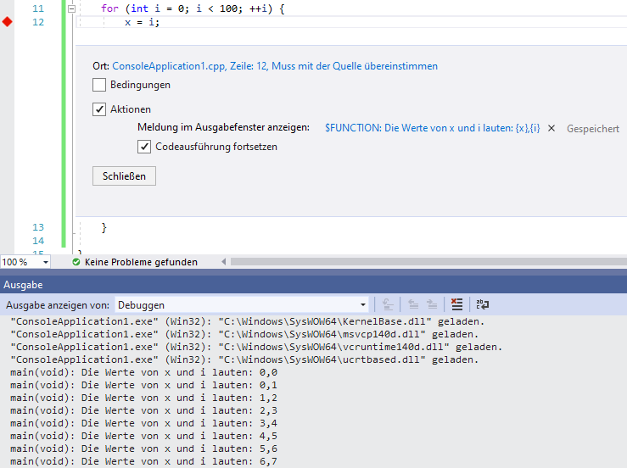
Task: Click output line 'lauten: 0,0'
Action: click(x=143, y=372)
